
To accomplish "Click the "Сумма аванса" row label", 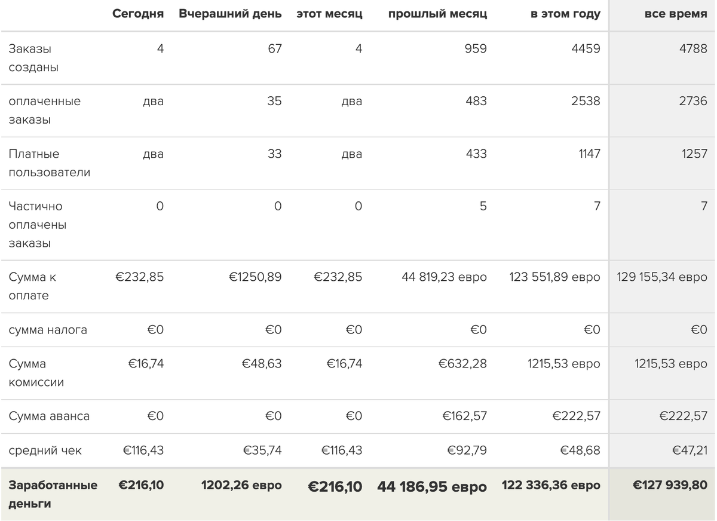I will (x=49, y=416).
